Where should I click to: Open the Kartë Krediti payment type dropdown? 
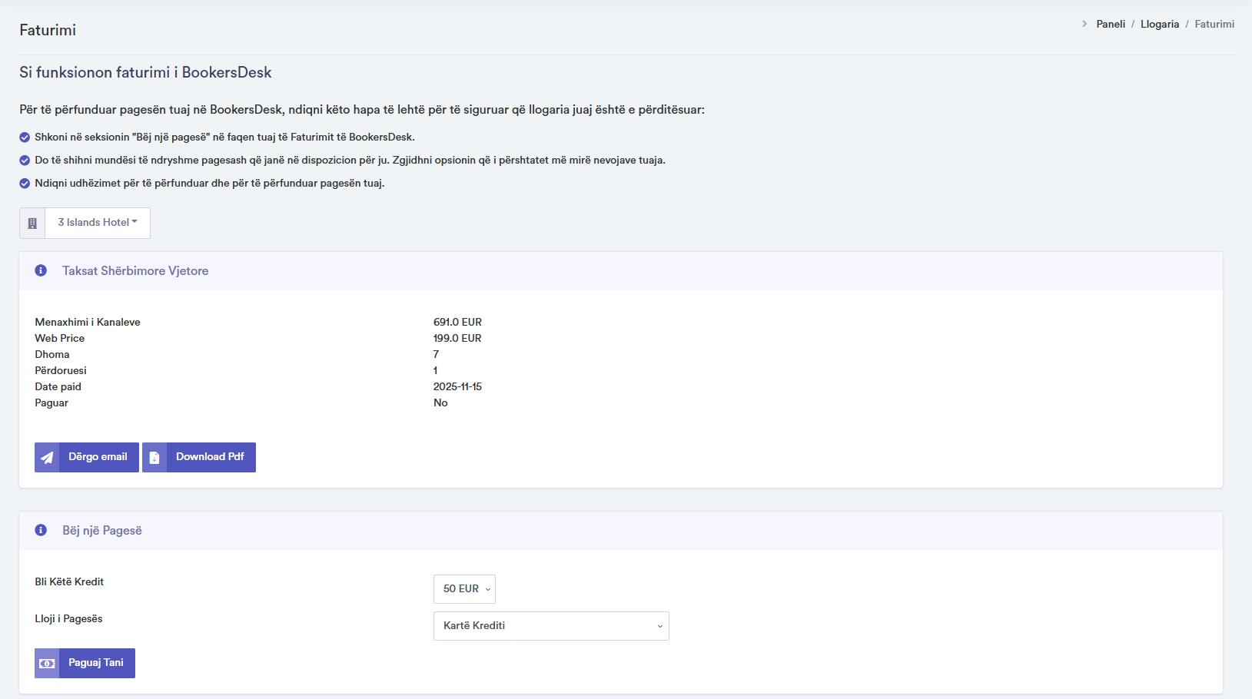551,626
